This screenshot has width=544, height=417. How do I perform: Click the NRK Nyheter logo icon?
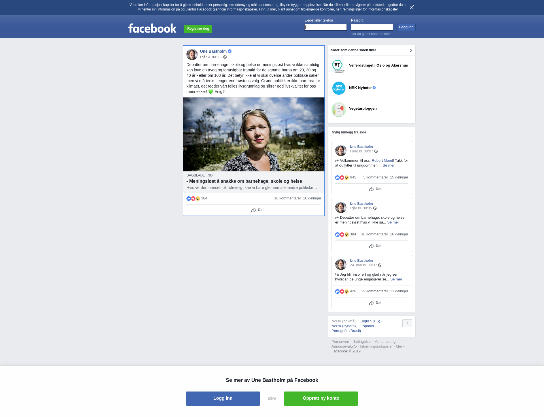tap(339, 88)
